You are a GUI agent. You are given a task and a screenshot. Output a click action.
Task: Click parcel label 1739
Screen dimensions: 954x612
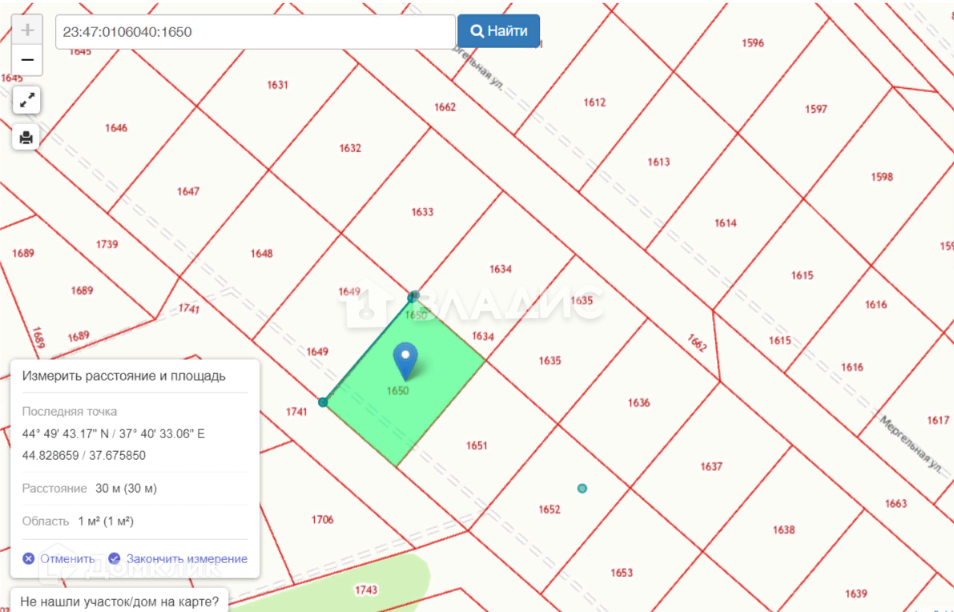tap(107, 244)
